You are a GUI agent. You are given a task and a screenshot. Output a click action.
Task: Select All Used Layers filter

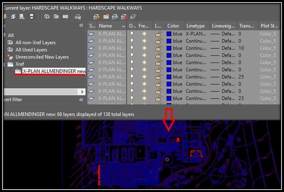(31, 50)
